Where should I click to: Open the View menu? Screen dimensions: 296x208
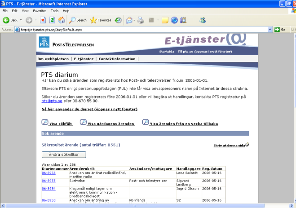point(25,11)
